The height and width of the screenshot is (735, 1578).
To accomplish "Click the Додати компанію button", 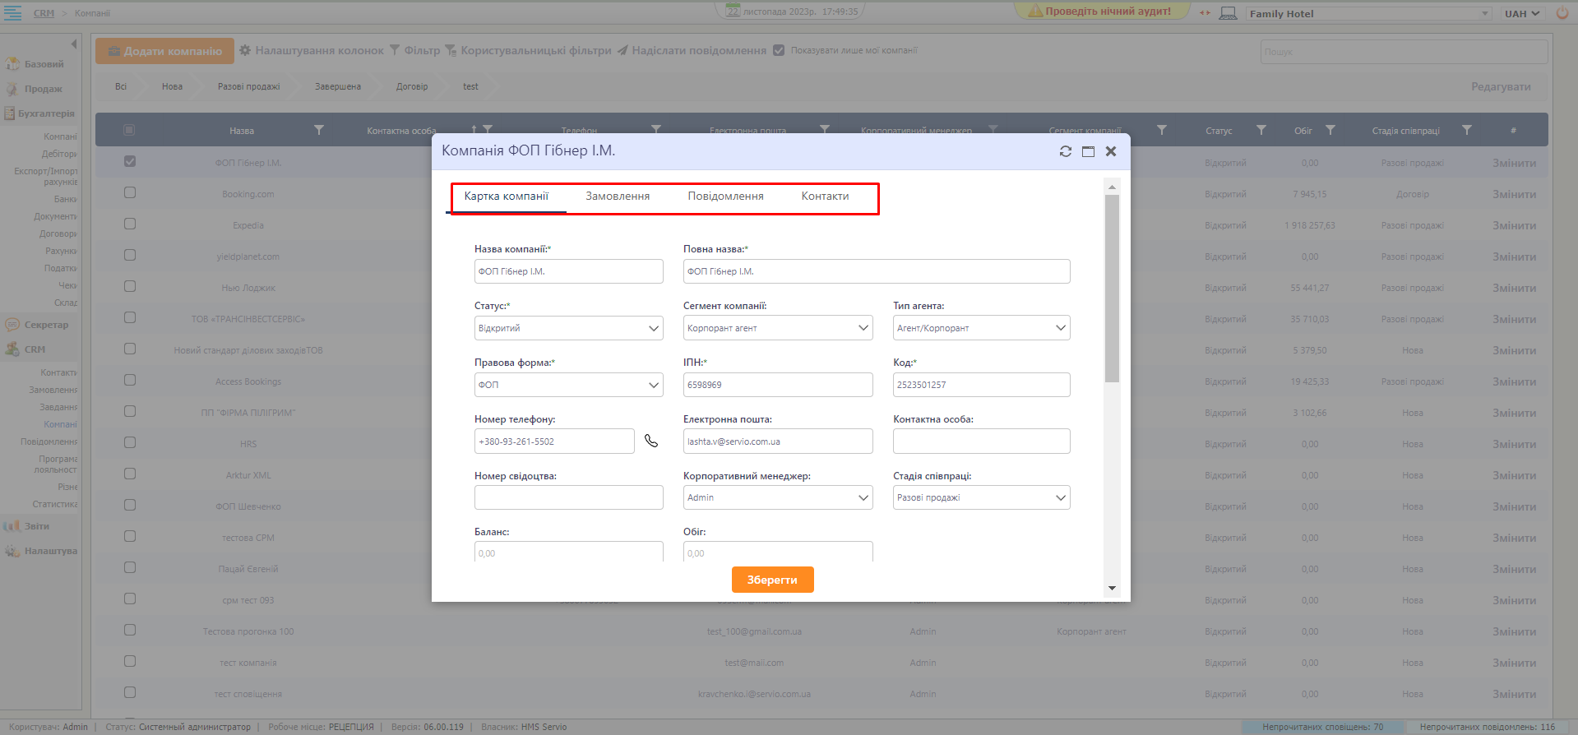I will (x=164, y=51).
